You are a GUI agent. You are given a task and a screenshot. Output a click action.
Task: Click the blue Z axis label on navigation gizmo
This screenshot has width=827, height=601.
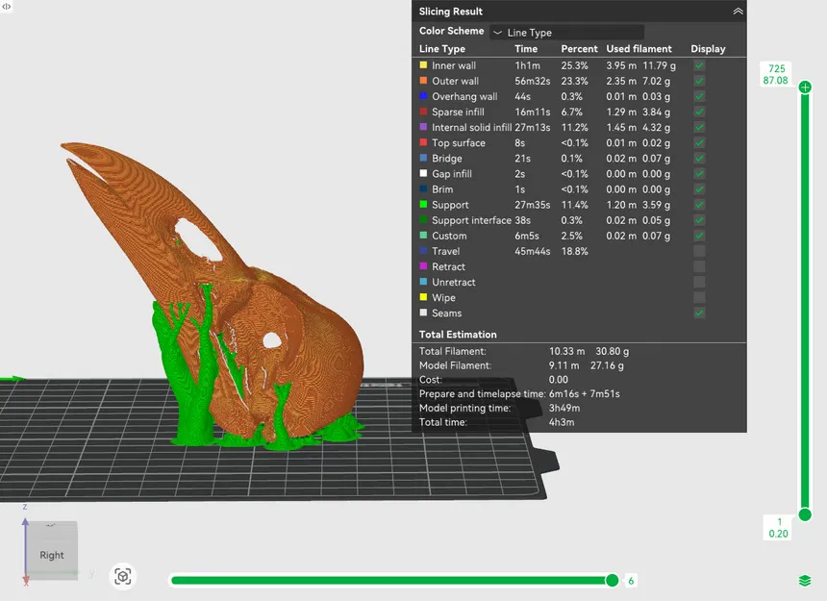(24, 508)
